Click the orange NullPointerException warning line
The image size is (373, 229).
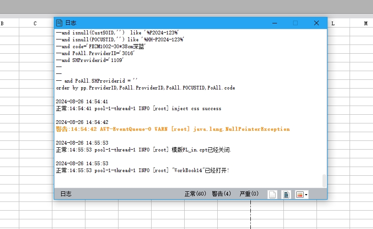point(173,129)
